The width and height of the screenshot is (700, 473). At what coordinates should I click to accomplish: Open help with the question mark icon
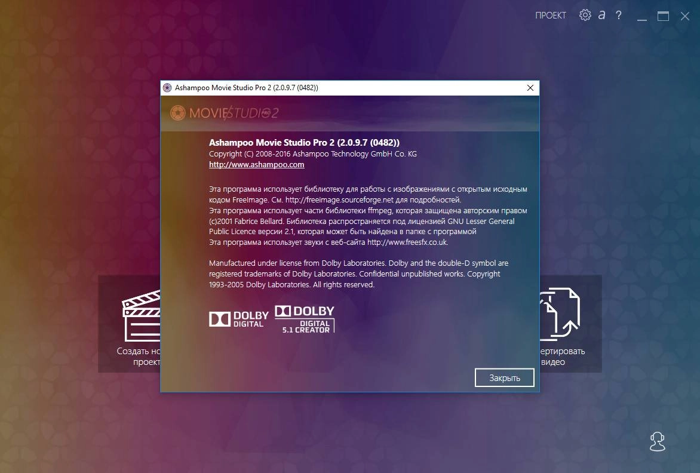[x=618, y=15]
